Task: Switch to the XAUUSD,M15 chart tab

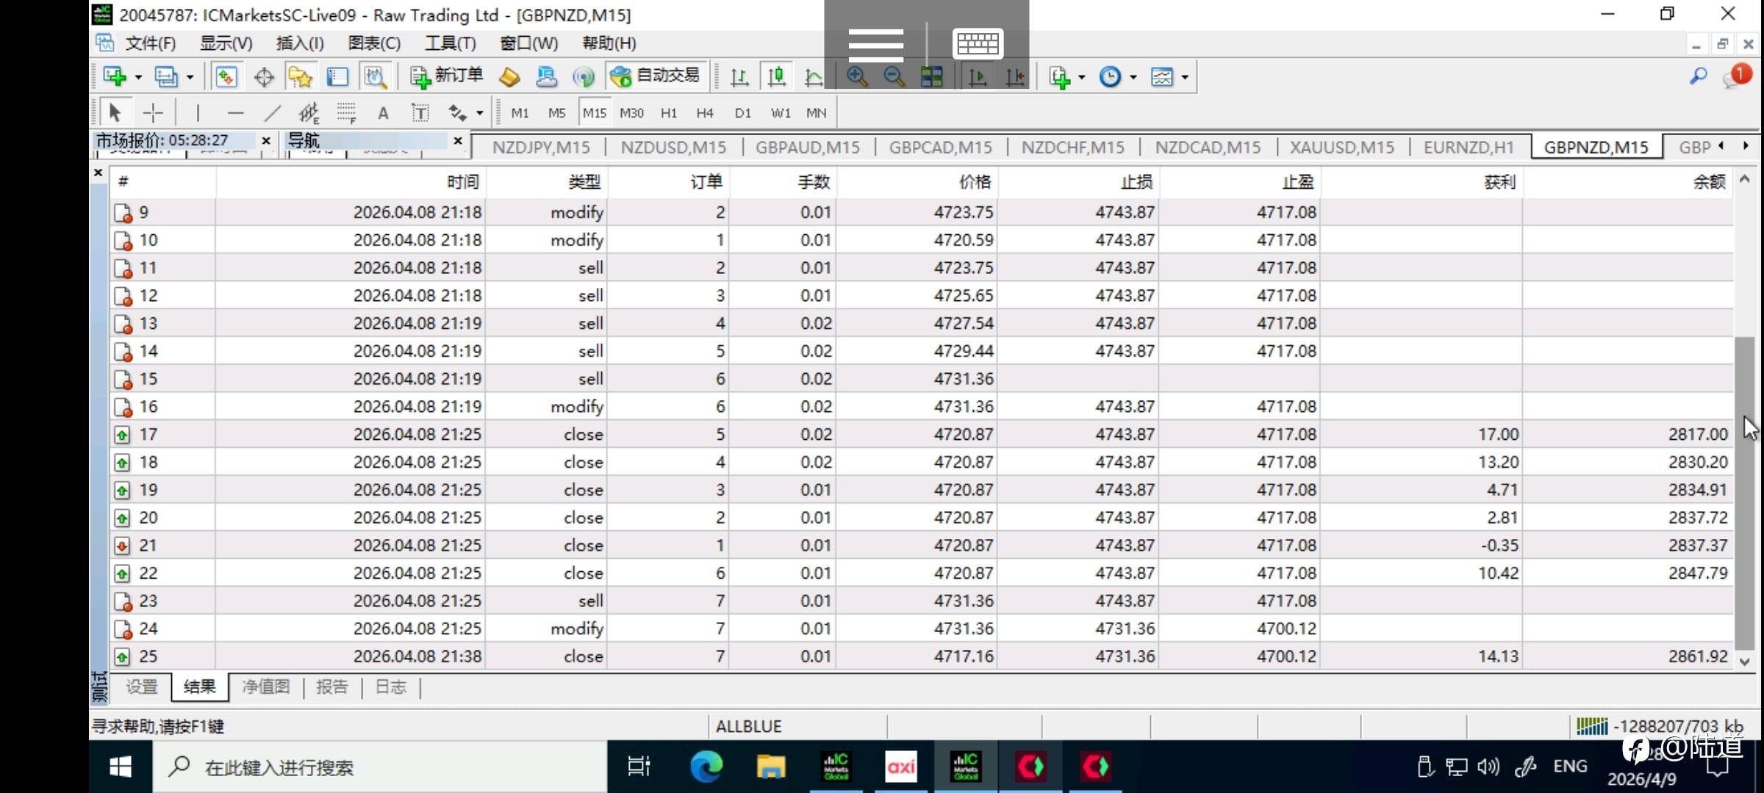Action: 1341,148
